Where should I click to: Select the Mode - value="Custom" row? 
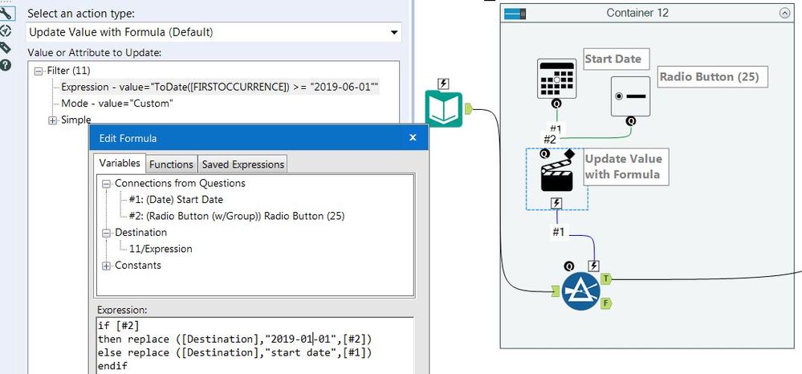(117, 104)
